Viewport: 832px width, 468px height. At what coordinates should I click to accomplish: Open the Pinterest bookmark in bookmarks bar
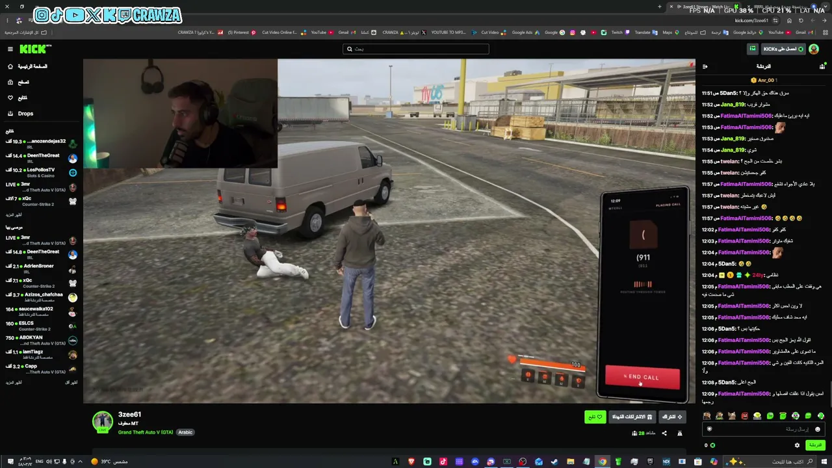[x=241, y=32]
